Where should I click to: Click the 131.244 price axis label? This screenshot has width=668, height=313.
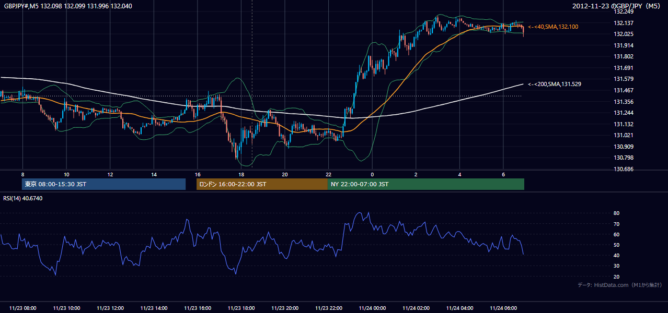[x=624, y=113]
